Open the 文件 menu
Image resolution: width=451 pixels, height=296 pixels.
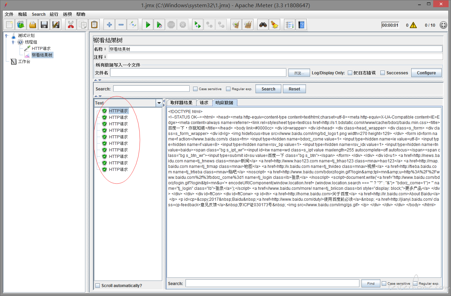click(x=9, y=14)
